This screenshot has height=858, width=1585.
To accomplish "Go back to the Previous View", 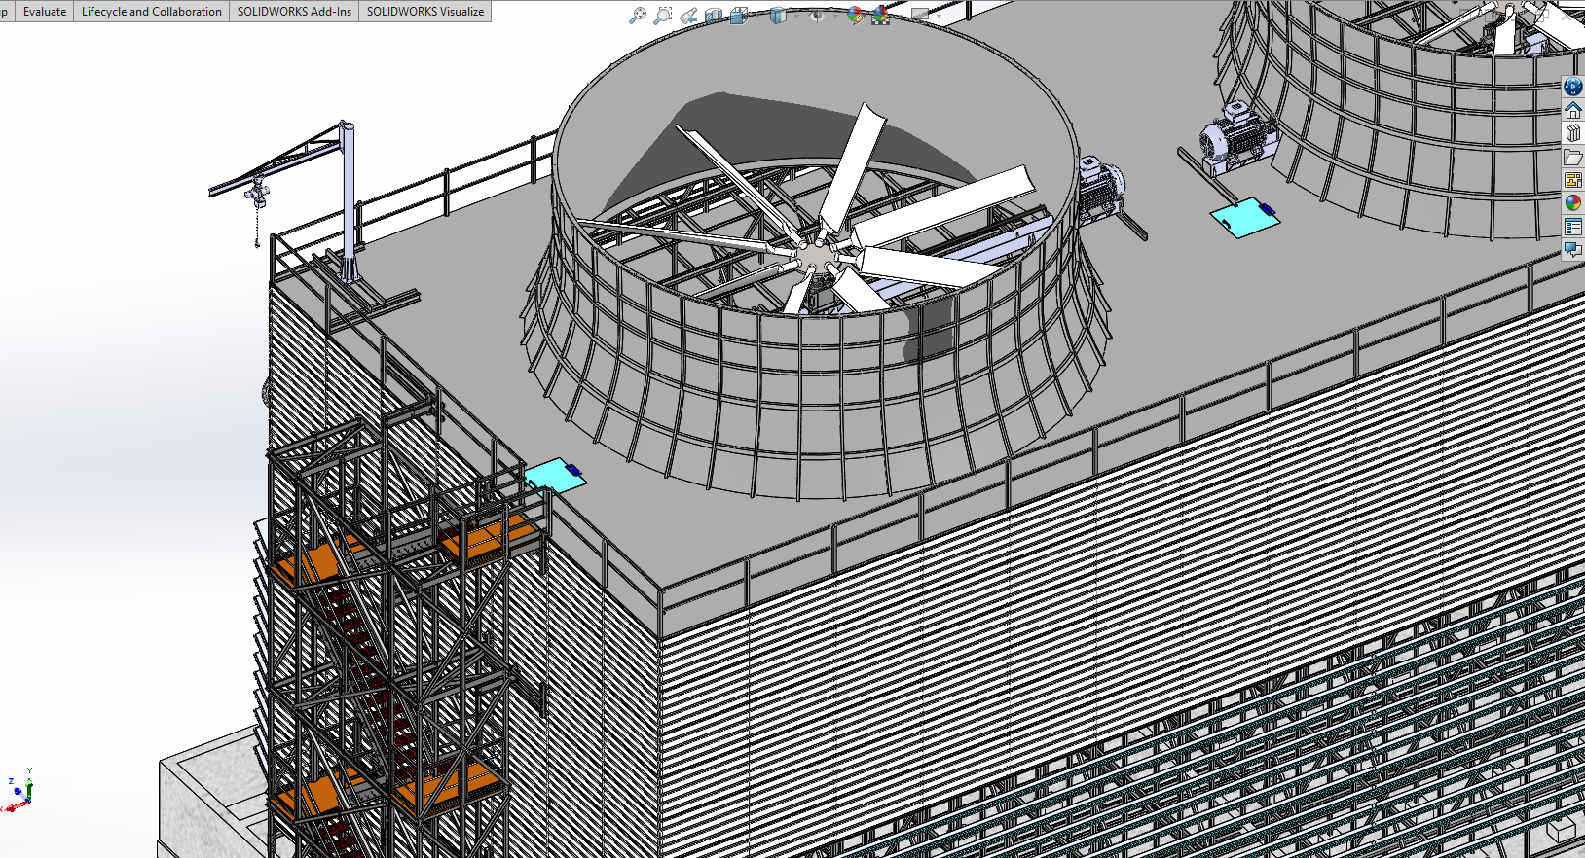I will click(688, 16).
